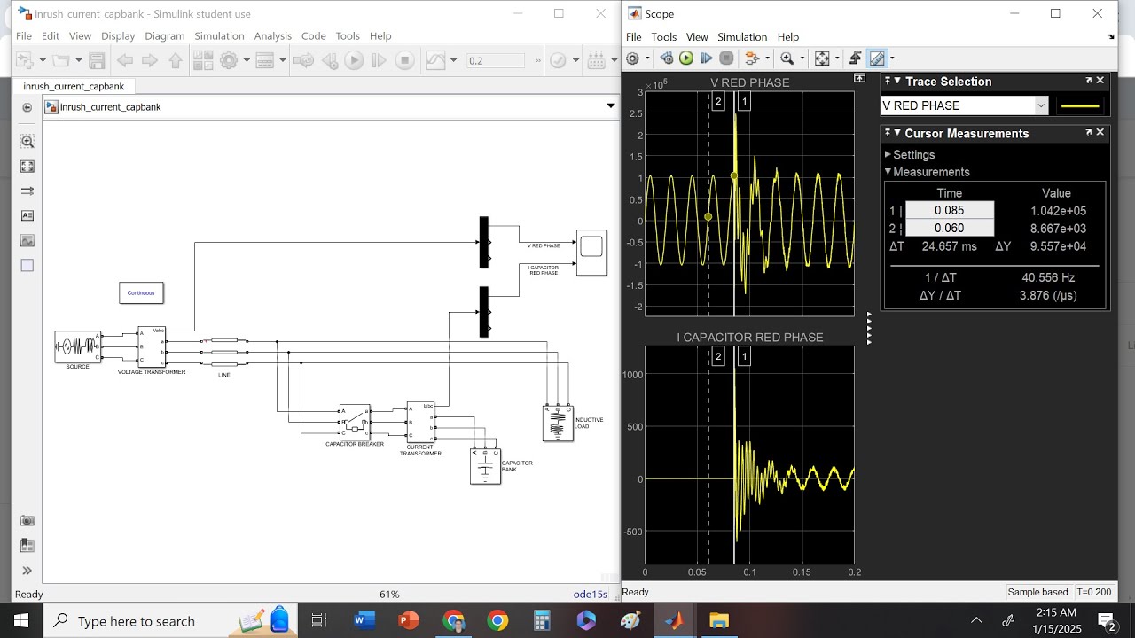Click the Open model folder icon
1135x638 pixels.
[x=60, y=60]
